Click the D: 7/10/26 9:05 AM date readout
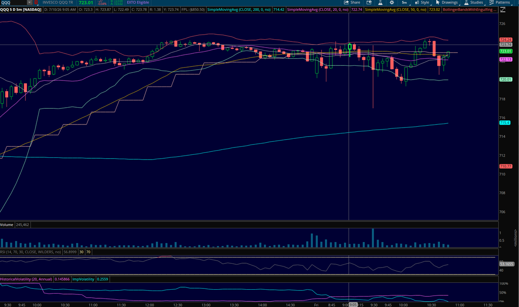 [60, 10]
